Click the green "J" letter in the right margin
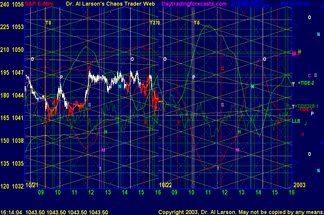The width and height of the screenshot is (324, 215). pyautogui.click(x=306, y=124)
